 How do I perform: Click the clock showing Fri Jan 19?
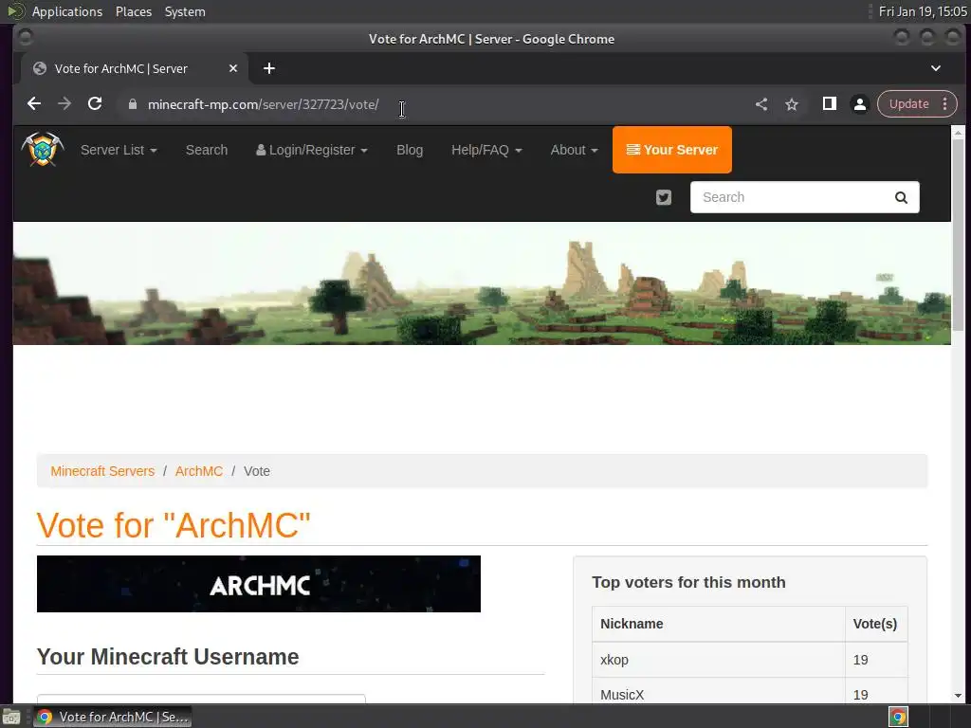click(x=923, y=11)
